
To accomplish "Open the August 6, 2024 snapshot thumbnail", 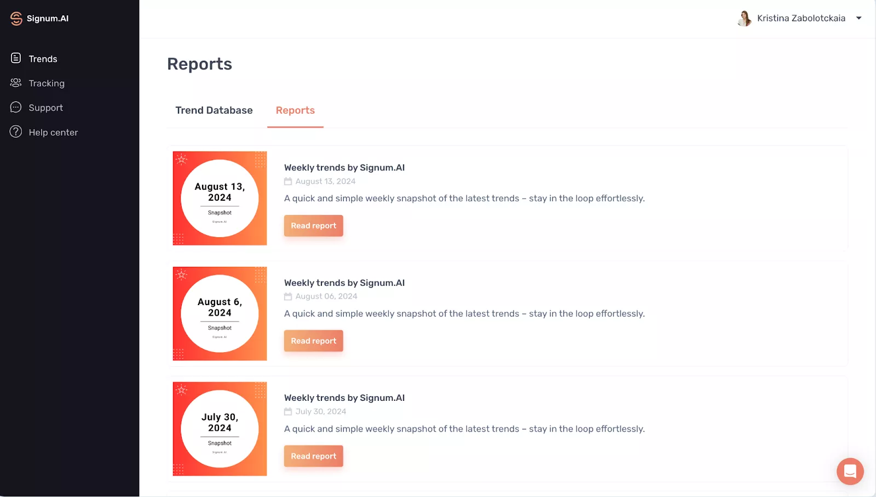I will pos(220,314).
